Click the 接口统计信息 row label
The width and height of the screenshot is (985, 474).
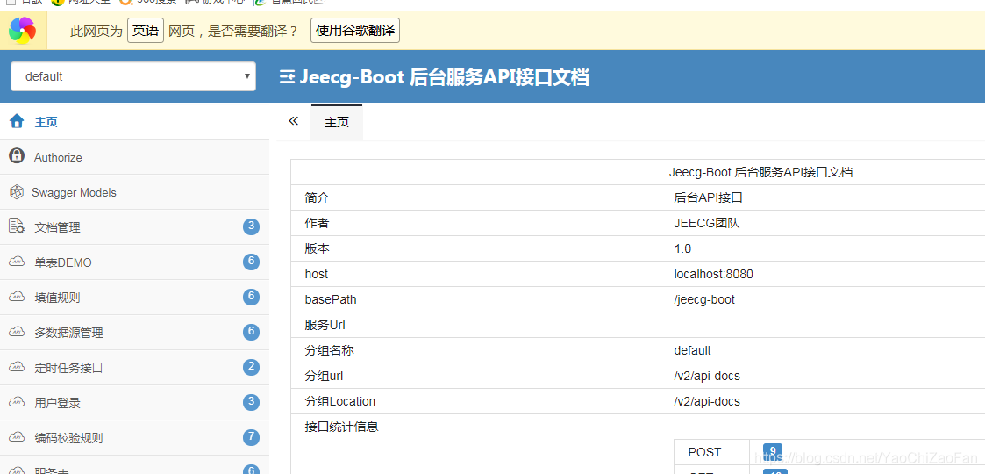342,427
